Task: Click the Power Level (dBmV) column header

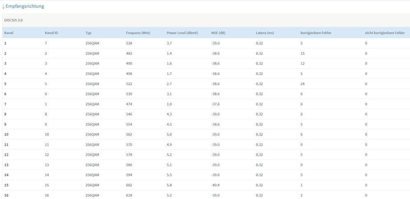Action: pos(182,33)
